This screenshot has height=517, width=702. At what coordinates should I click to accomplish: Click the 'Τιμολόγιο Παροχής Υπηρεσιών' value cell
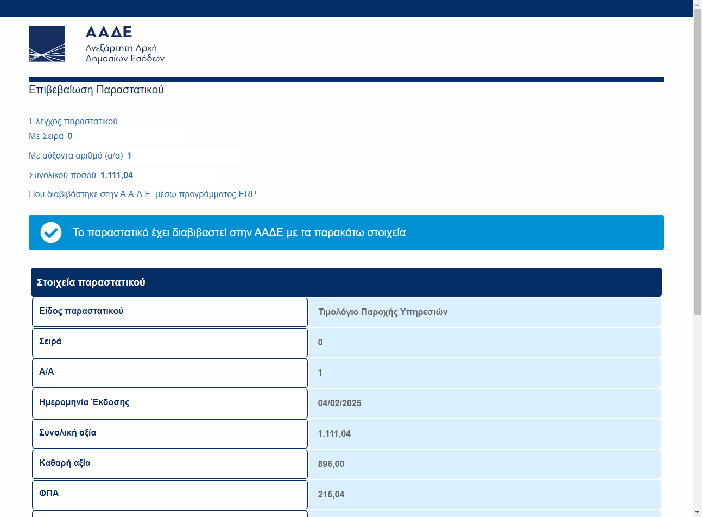485,312
